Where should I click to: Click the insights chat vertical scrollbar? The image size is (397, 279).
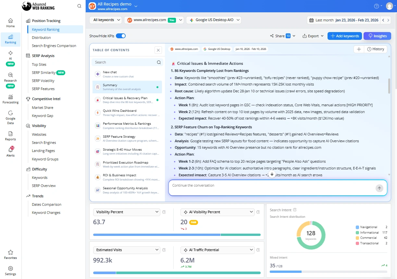coord(389,86)
